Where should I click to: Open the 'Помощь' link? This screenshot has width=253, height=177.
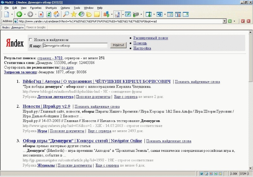[x=140, y=43]
